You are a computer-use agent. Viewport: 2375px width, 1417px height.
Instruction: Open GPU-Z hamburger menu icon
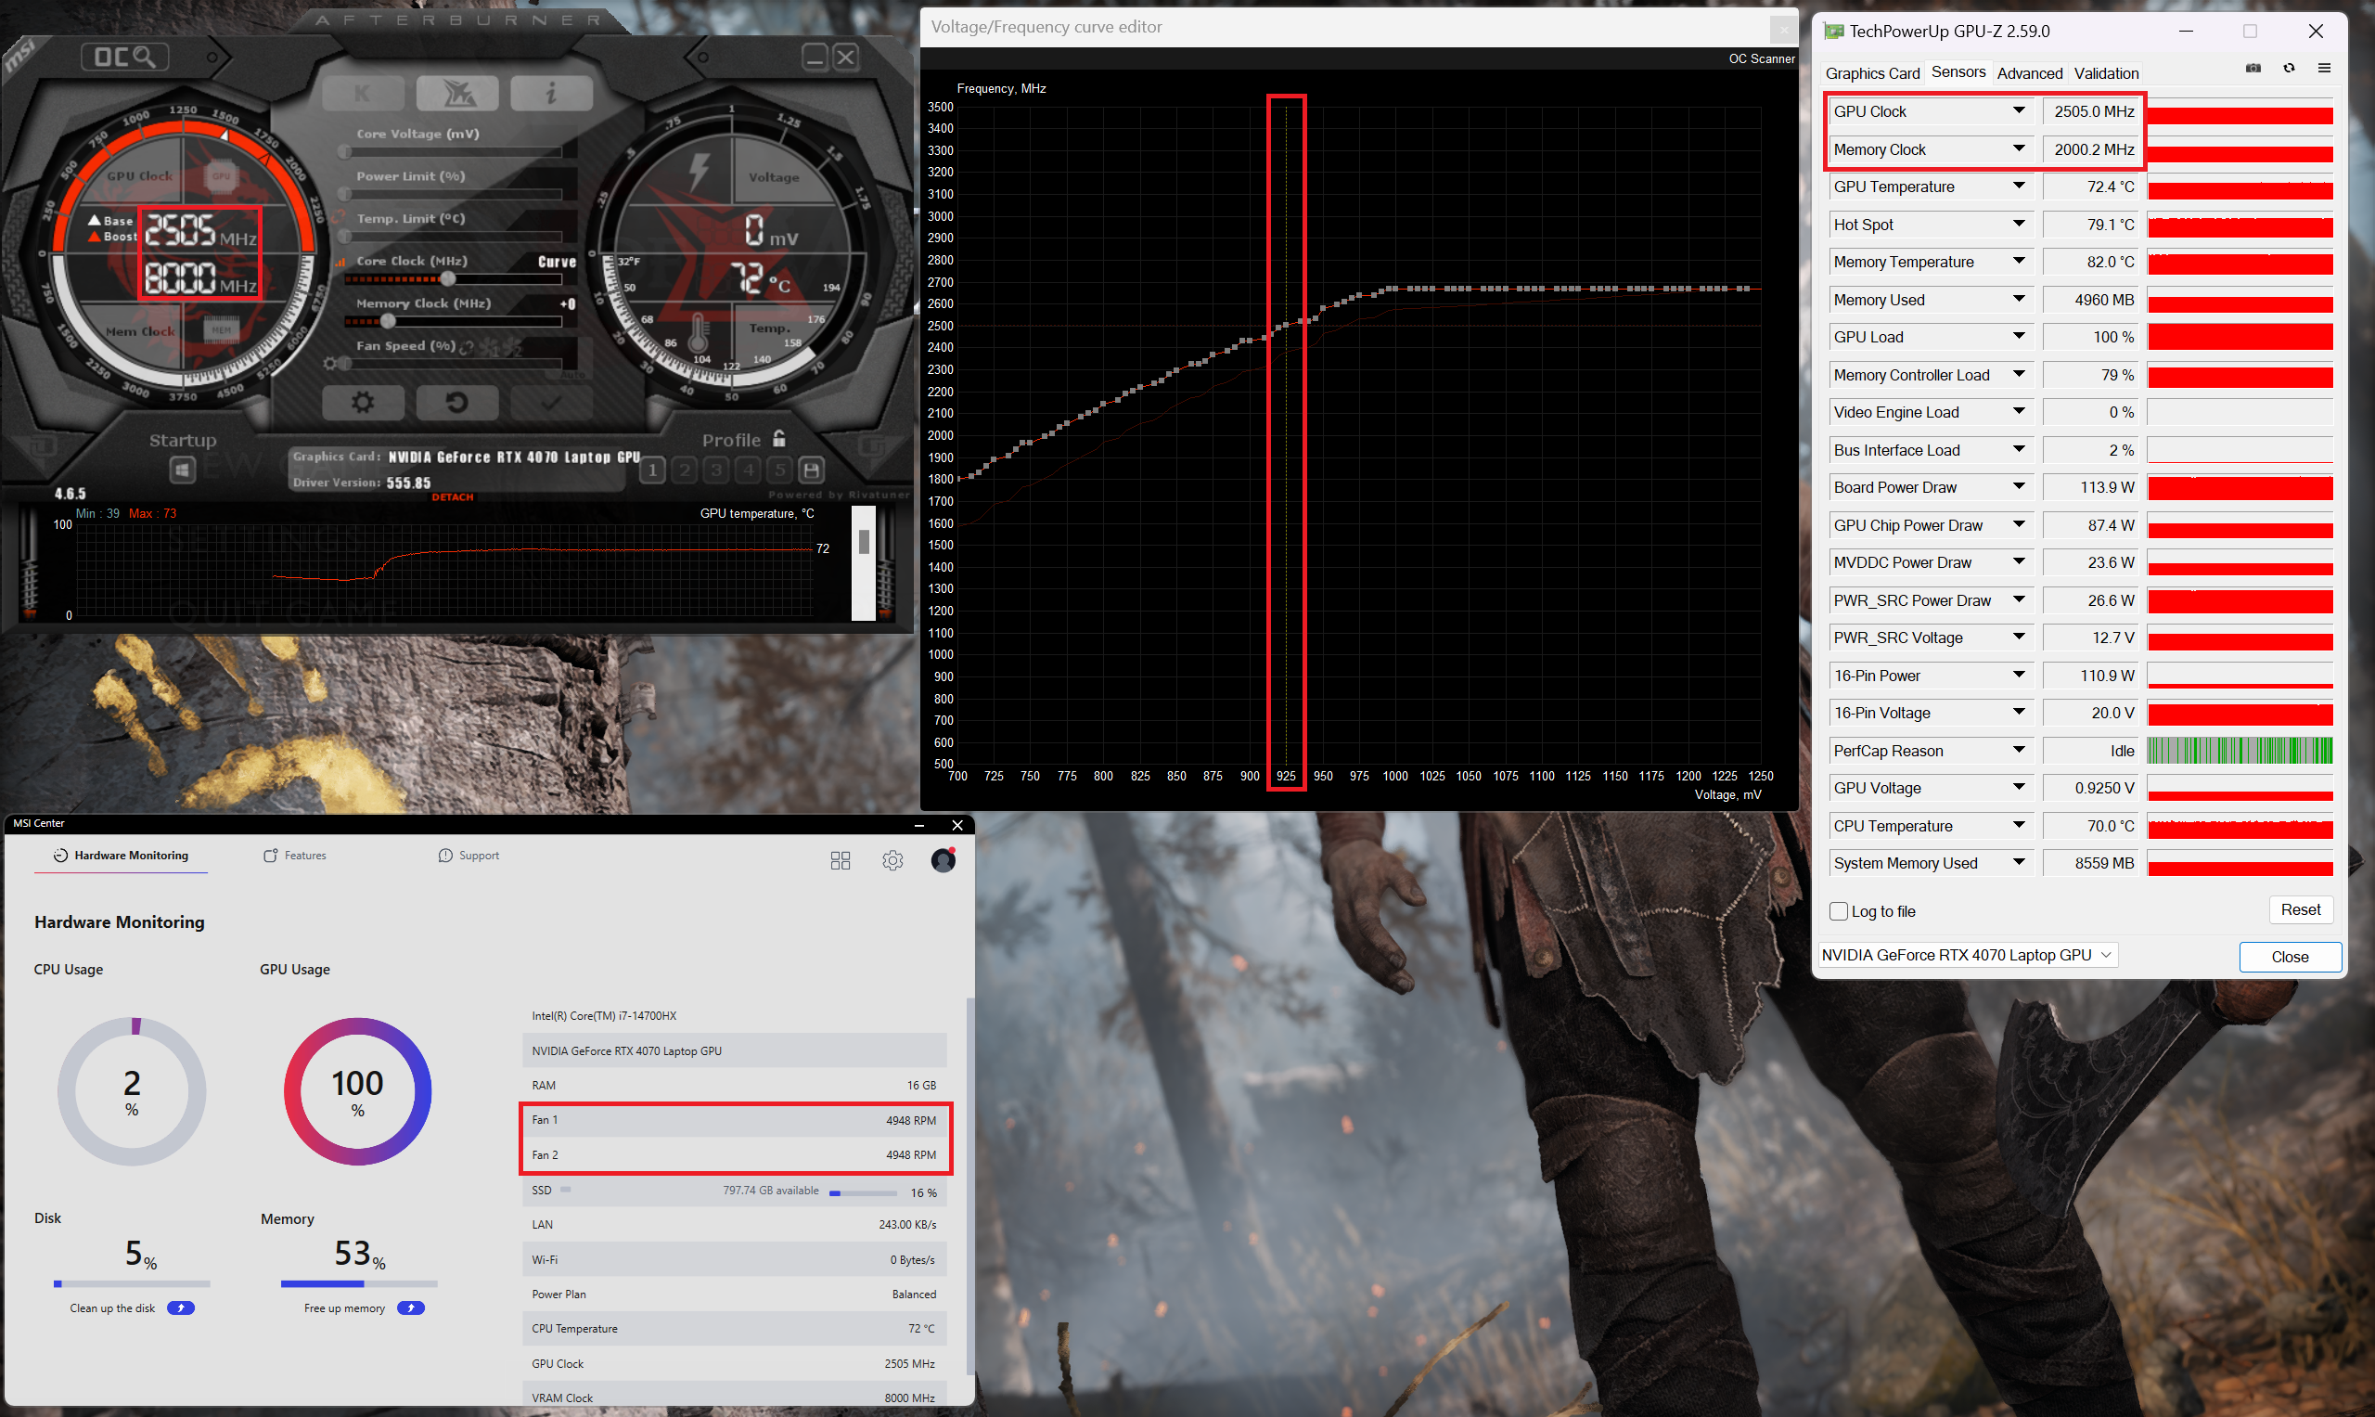tap(2323, 68)
